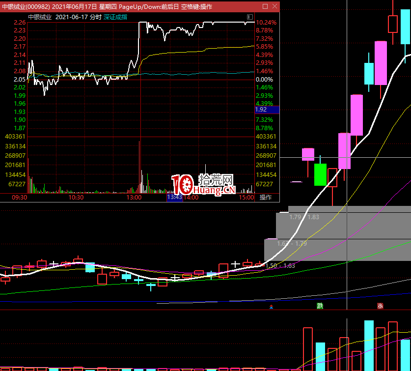Click the 2021-06-17 分时 label
The height and width of the screenshot is (371, 411).
pos(79,17)
